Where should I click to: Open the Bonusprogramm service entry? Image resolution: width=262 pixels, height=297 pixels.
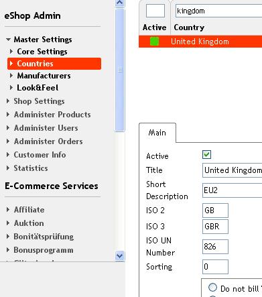44,250
